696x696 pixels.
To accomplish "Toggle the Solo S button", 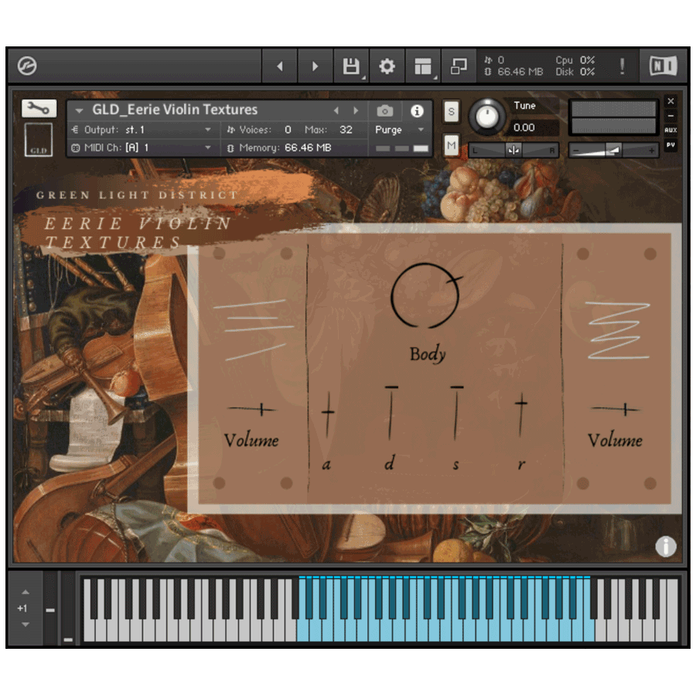I will 451,111.
